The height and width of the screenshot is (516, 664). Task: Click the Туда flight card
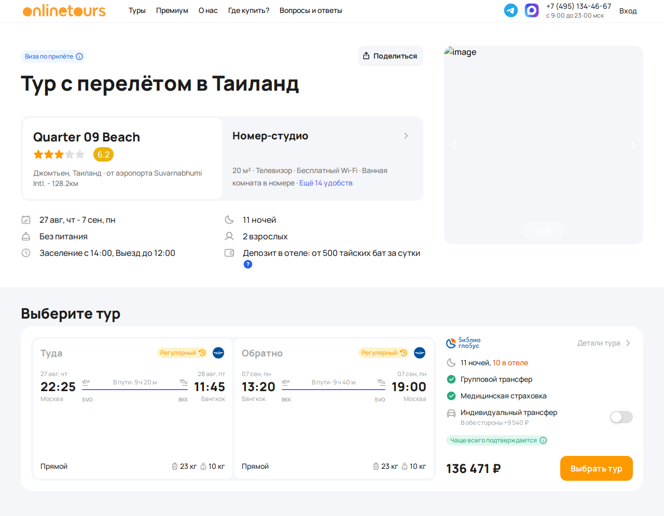tap(133, 409)
